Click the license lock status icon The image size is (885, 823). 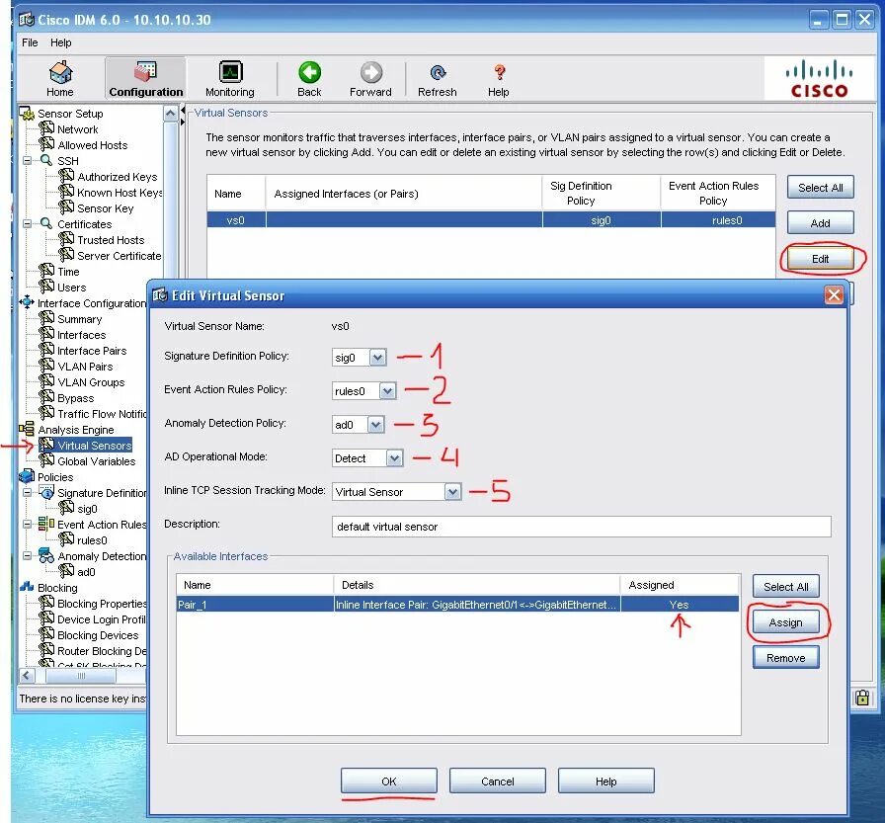coord(862,698)
